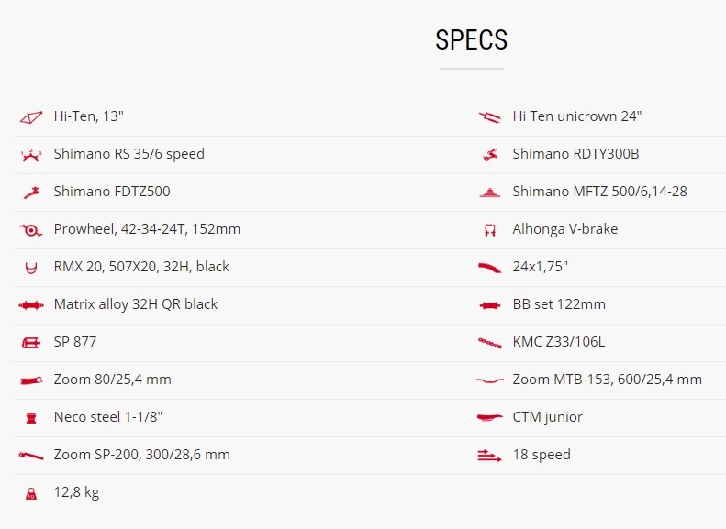The width and height of the screenshot is (726, 529).
Task: Click the shifter icon next to Shimano RS 35/6 speed
Action: pos(31,155)
